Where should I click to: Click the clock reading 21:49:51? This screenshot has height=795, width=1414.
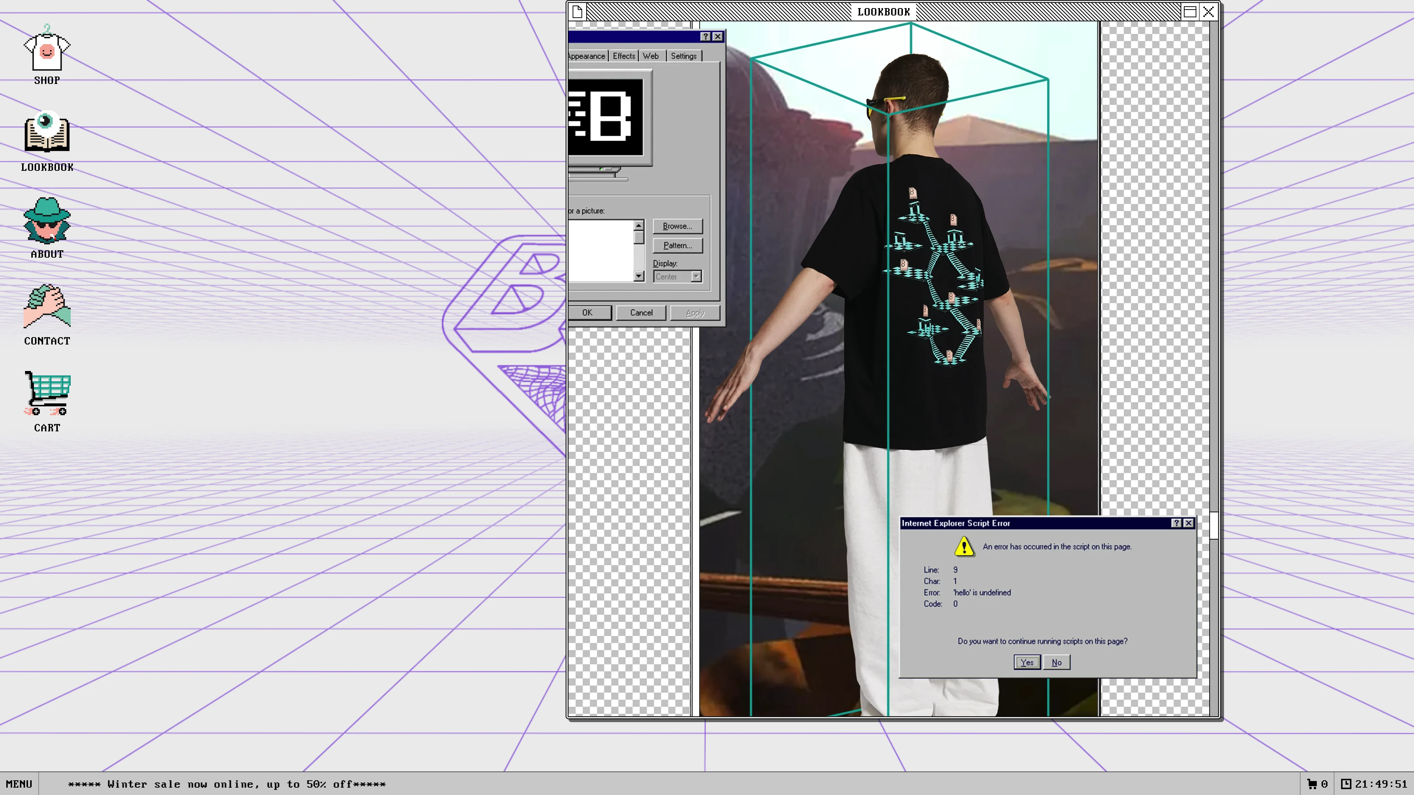tap(1375, 784)
